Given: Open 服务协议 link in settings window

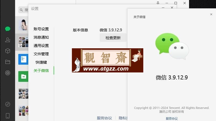Looking at the screenshot, I should pos(104,118).
